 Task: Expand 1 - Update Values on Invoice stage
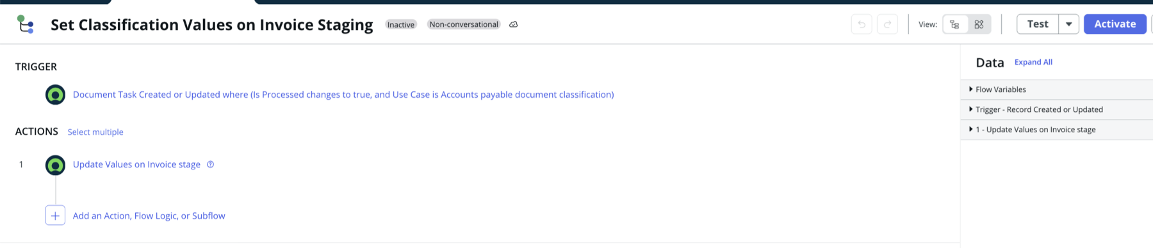coord(1057,130)
